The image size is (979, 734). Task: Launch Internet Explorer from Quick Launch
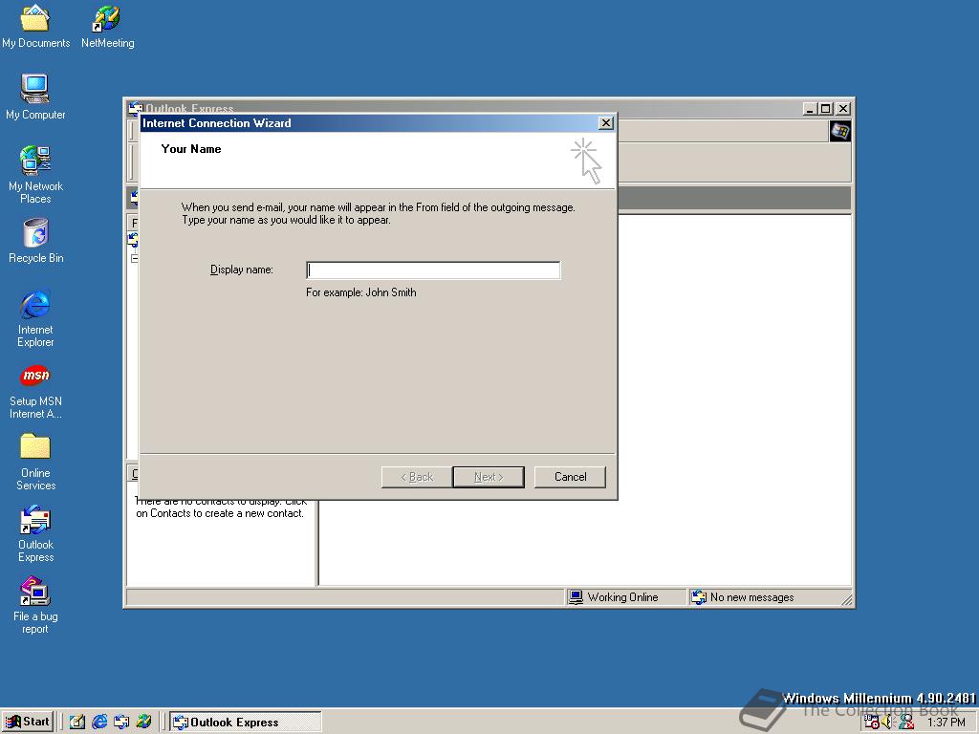click(x=99, y=723)
